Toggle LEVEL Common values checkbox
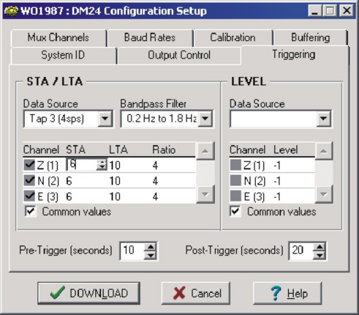 [235, 212]
